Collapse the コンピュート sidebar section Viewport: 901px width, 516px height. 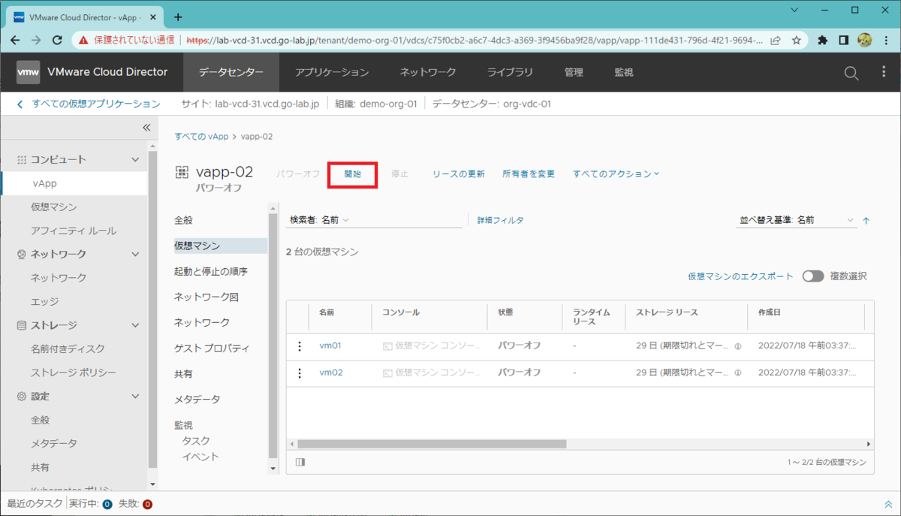click(x=135, y=159)
